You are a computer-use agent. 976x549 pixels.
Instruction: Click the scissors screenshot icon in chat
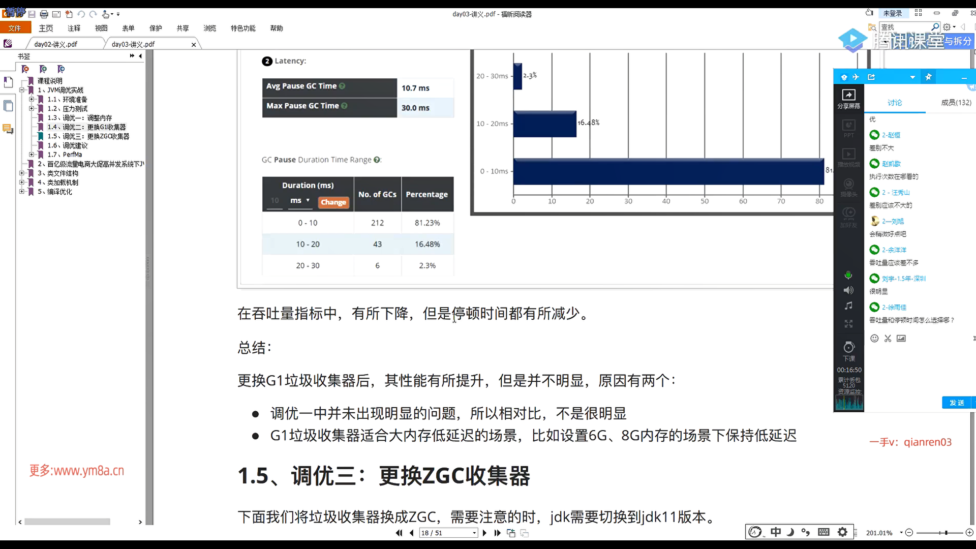click(x=888, y=339)
